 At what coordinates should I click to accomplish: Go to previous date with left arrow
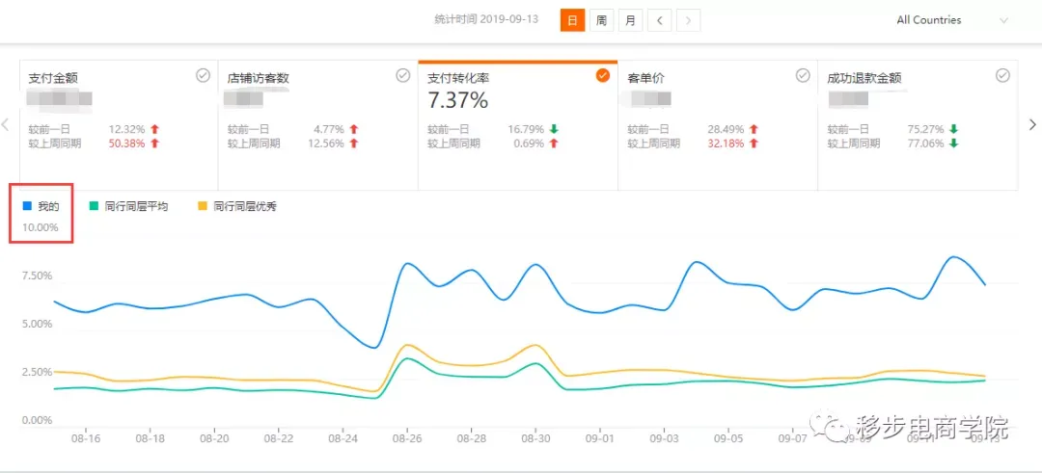coord(659,20)
